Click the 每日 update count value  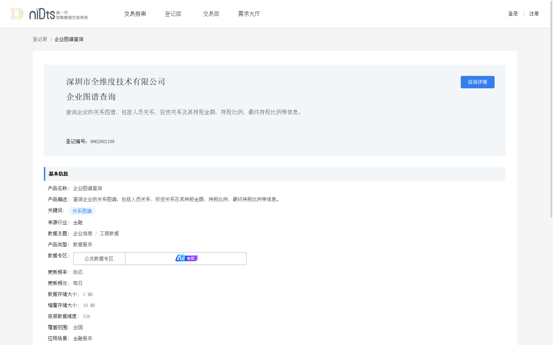[78, 283]
